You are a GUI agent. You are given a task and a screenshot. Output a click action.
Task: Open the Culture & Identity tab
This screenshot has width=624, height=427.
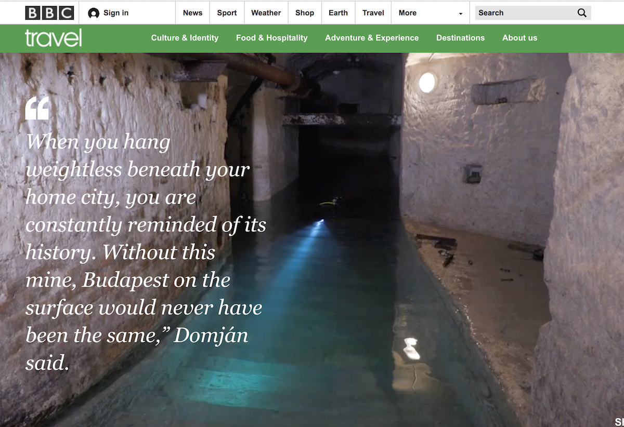(x=185, y=38)
